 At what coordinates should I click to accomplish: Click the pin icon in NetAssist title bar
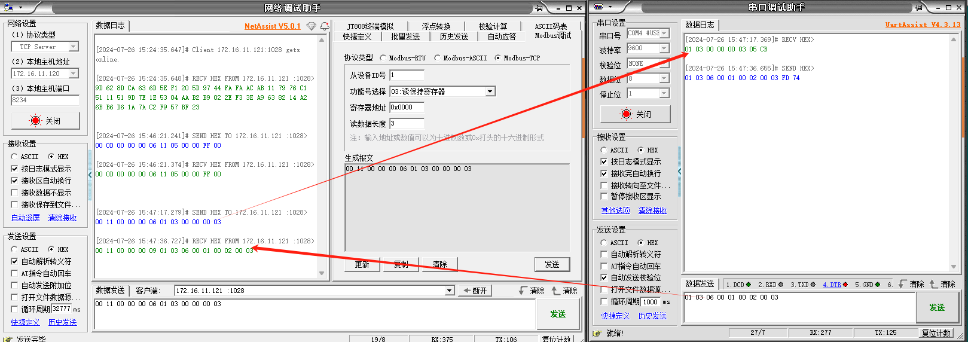coord(539,8)
